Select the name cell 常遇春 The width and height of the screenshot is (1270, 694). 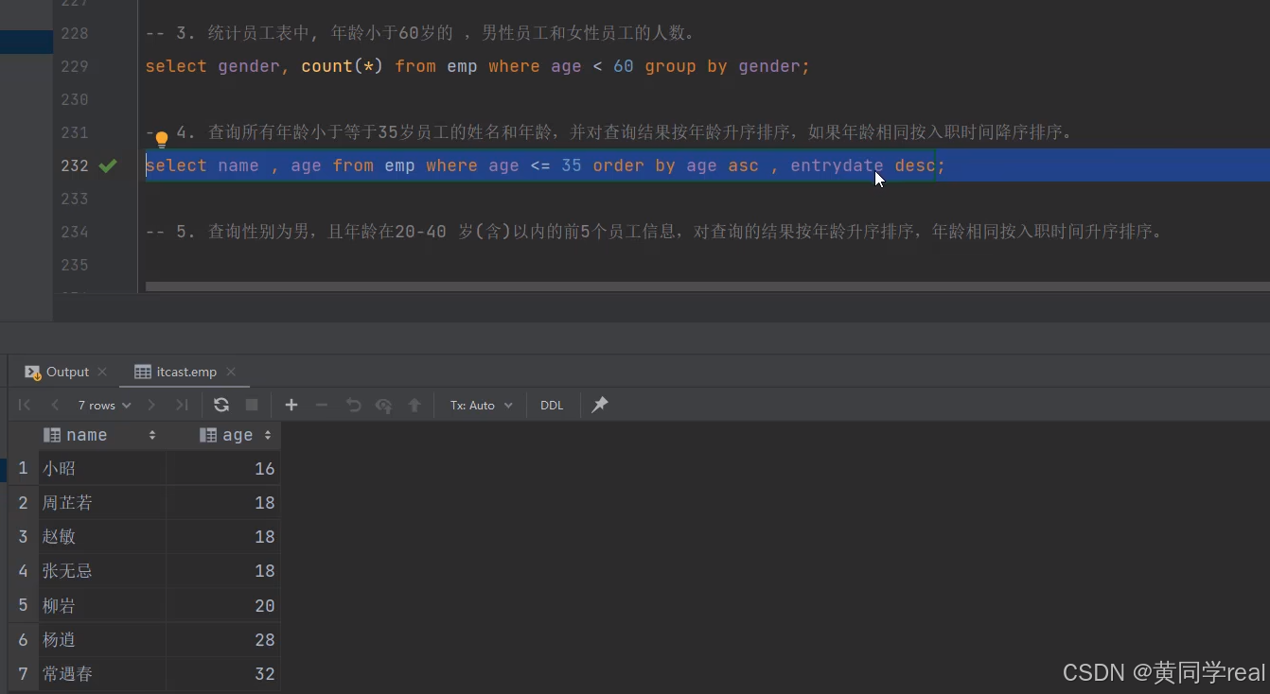pyautogui.click(x=102, y=674)
